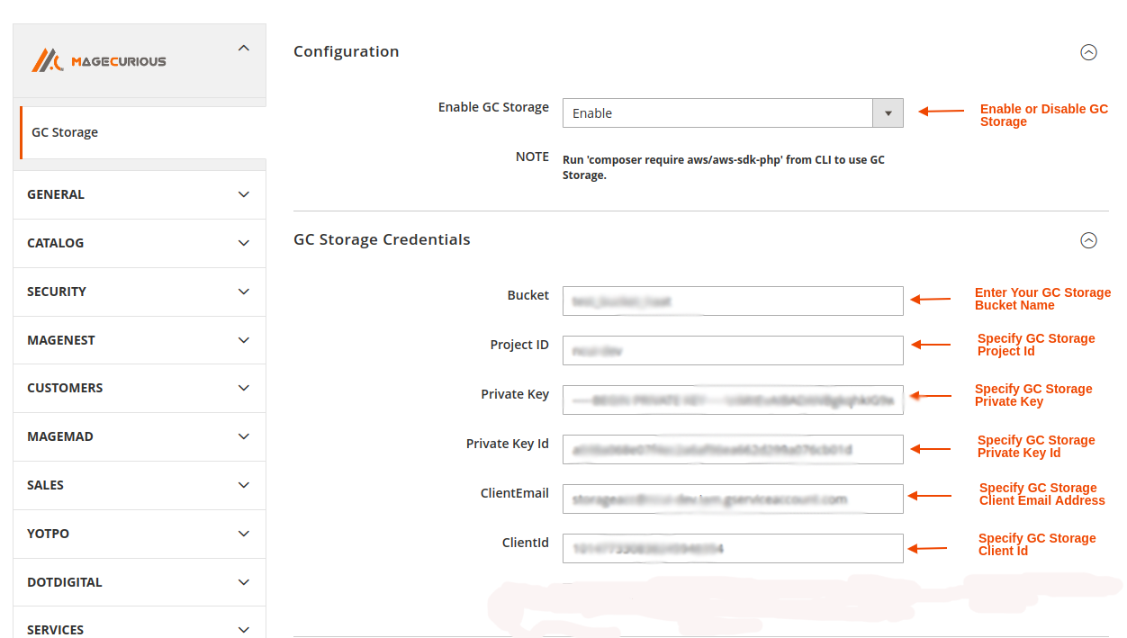Click the orange arrow pointing to Enable GC Storage
1127x638 pixels.
(941, 112)
